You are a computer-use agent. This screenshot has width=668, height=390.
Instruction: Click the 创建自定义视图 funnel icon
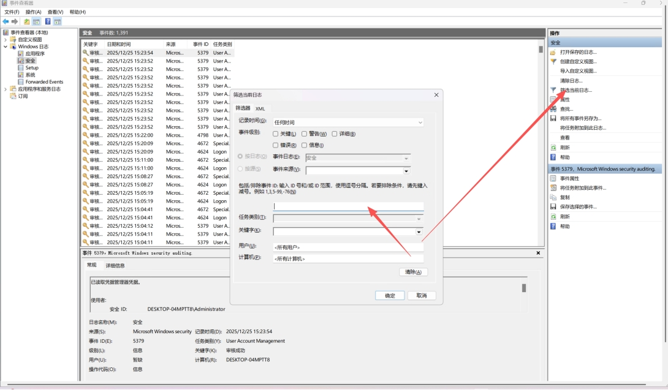click(x=553, y=61)
